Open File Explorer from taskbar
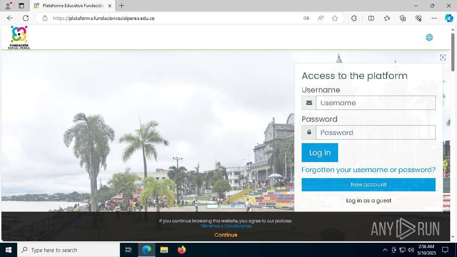Image resolution: width=457 pixels, height=257 pixels. (164, 250)
